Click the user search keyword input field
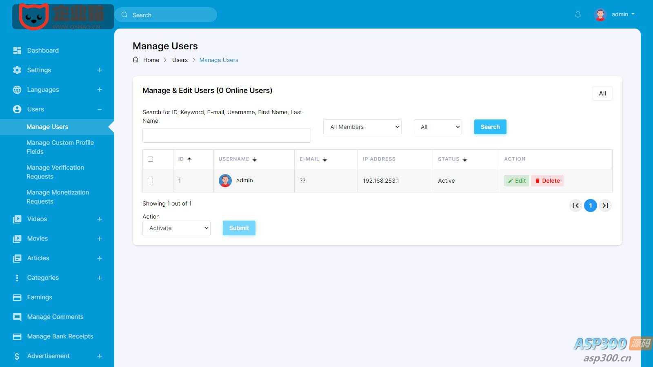This screenshot has height=367, width=653. tap(227, 135)
